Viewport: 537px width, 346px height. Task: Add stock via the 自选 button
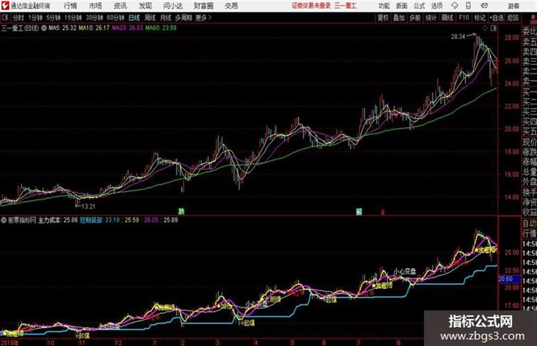click(497, 18)
